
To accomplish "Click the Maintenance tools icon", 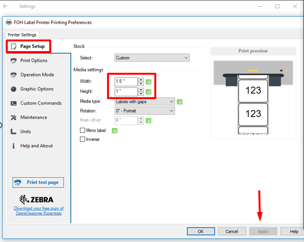I will click(14, 117).
